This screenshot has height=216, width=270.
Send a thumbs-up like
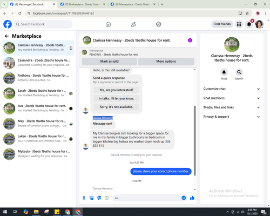point(192,198)
